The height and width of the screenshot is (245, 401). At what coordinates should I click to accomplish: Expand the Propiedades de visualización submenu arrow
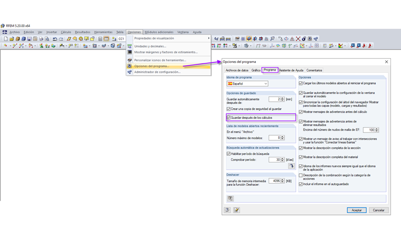(x=209, y=38)
